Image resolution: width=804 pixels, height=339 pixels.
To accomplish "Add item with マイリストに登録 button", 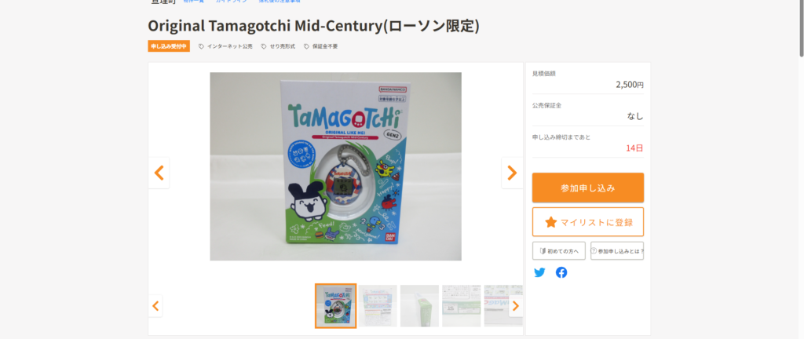I will tap(587, 222).
